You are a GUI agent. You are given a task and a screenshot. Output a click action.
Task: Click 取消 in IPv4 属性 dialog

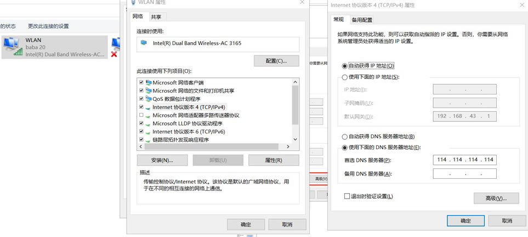coord(507,221)
